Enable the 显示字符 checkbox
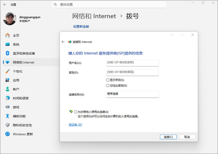Image resolution: width=218 pixels, height=154 pixels. coord(108,80)
